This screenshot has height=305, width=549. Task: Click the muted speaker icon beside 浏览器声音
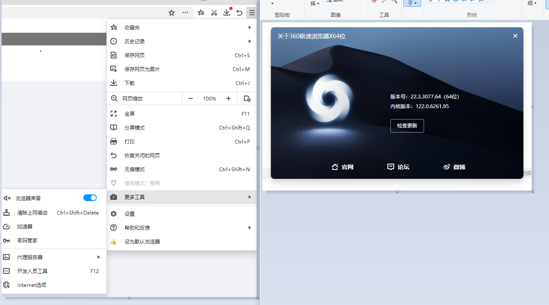pos(7,198)
